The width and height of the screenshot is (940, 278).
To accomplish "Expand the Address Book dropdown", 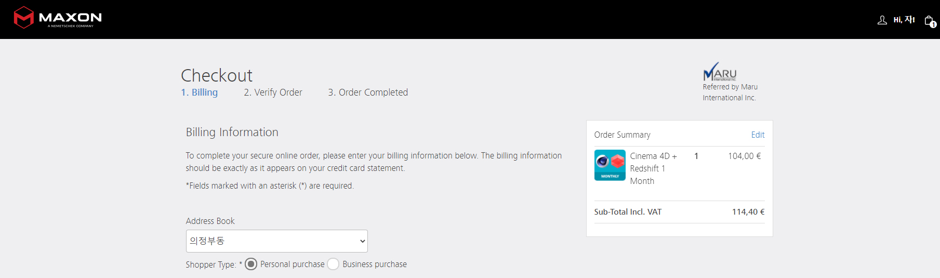I will [276, 241].
